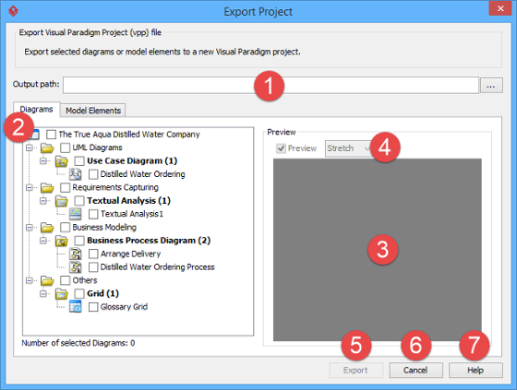Select the Business Process Diagram (2) label
This screenshot has width=517, height=390.
click(x=149, y=241)
